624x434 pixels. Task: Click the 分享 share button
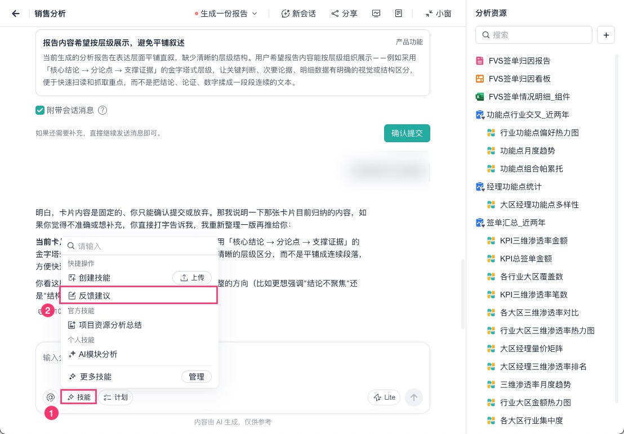(345, 13)
